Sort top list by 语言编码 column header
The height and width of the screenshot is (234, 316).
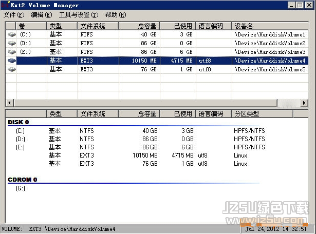pos(213,26)
